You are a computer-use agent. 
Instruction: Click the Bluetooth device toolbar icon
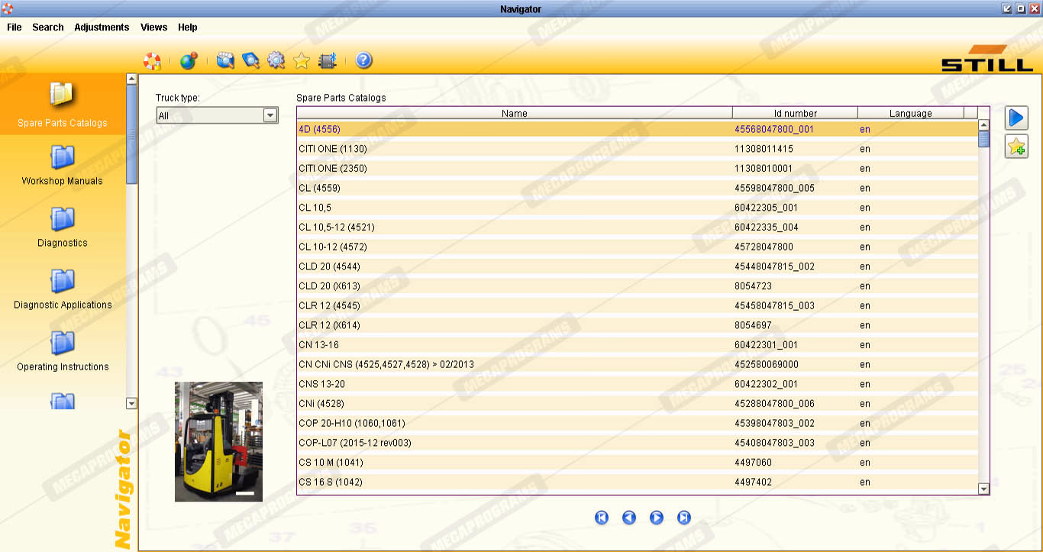[x=328, y=60]
